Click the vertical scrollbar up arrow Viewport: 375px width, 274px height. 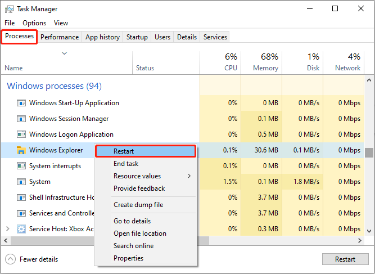(x=369, y=80)
